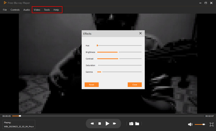216x131 pixels.
Task: Click the orange Close button
Action: (x=135, y=85)
